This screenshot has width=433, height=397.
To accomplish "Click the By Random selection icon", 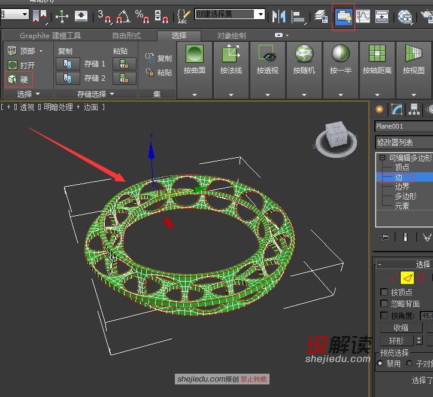I will (x=304, y=54).
